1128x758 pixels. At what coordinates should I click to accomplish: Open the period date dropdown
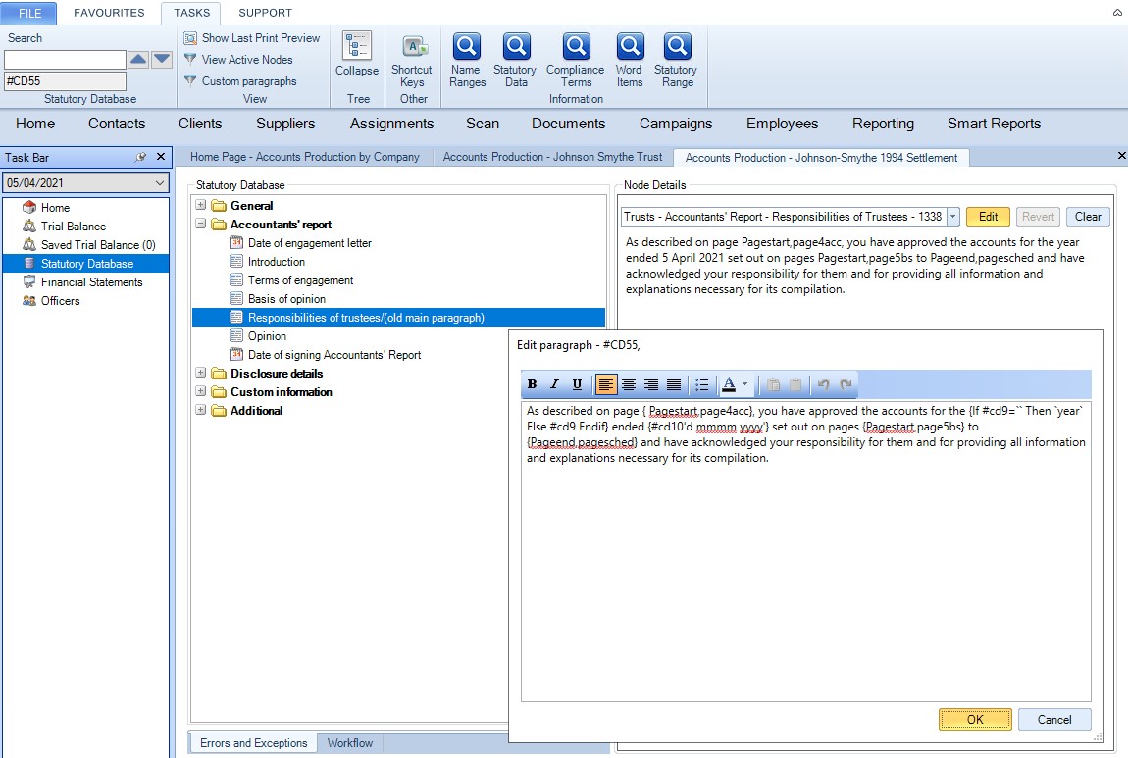160,183
